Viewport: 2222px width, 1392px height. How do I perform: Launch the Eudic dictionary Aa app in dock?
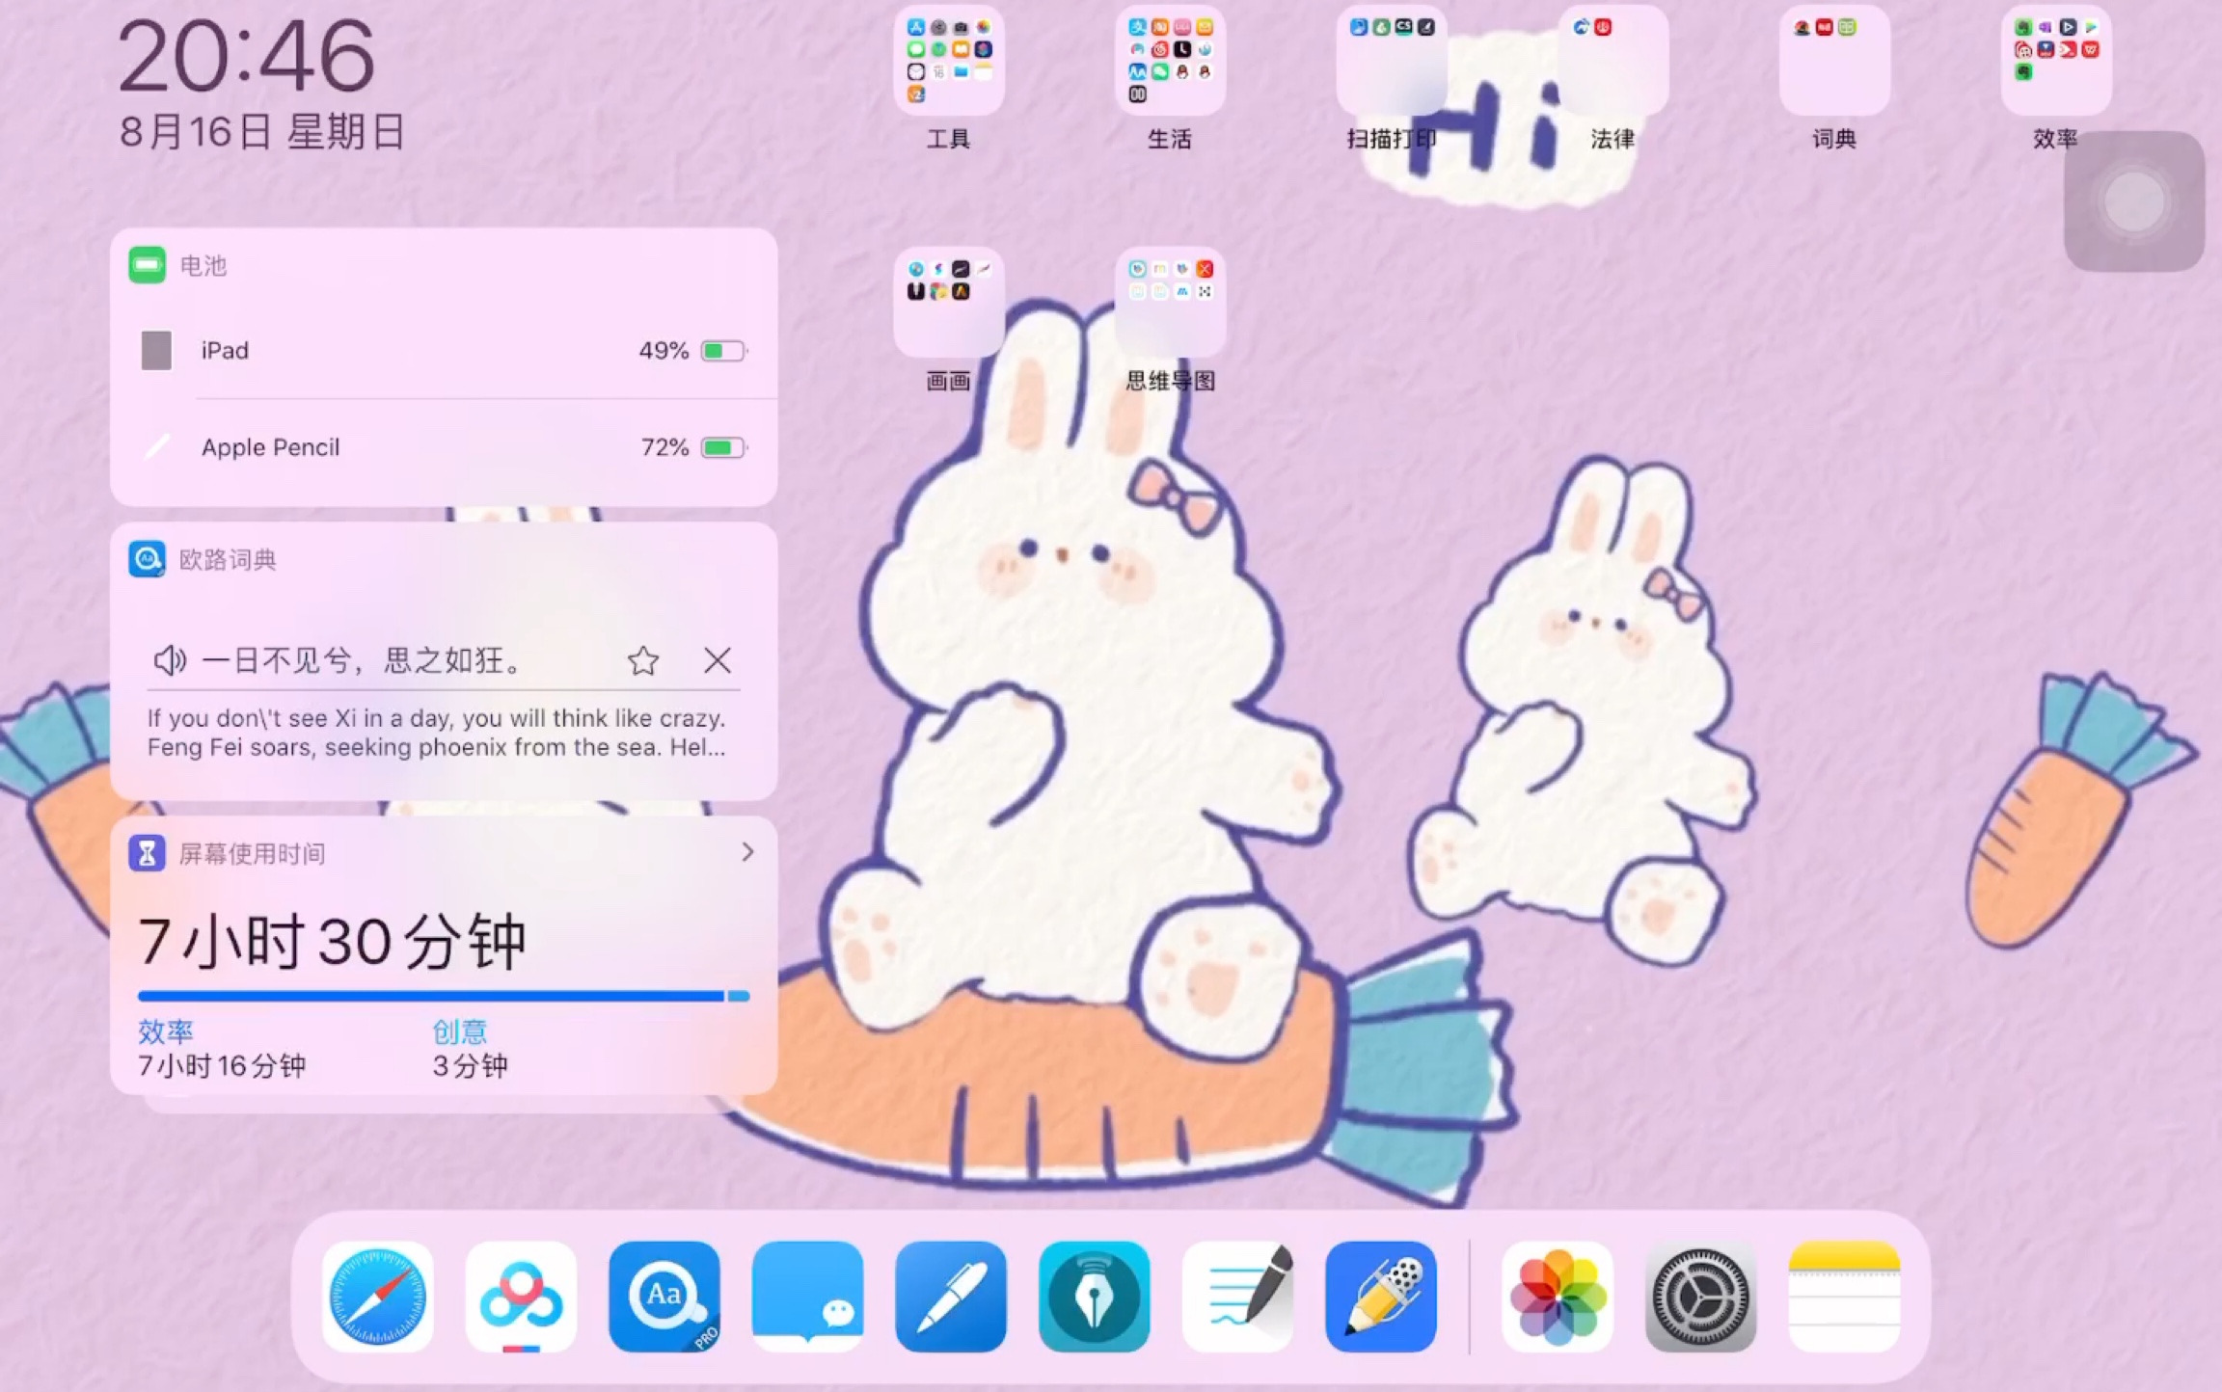(664, 1297)
